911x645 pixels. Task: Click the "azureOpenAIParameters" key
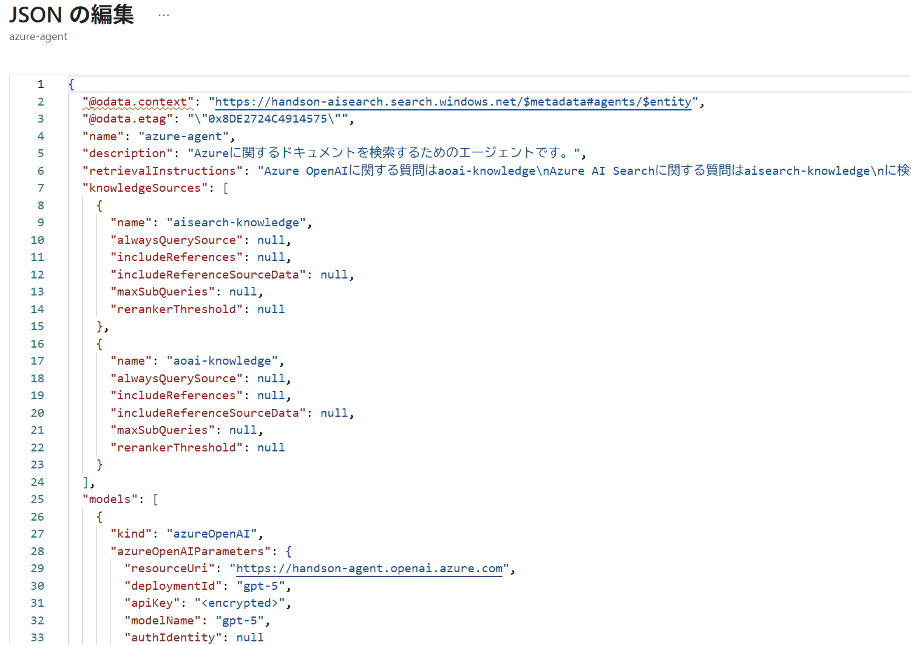click(x=191, y=552)
